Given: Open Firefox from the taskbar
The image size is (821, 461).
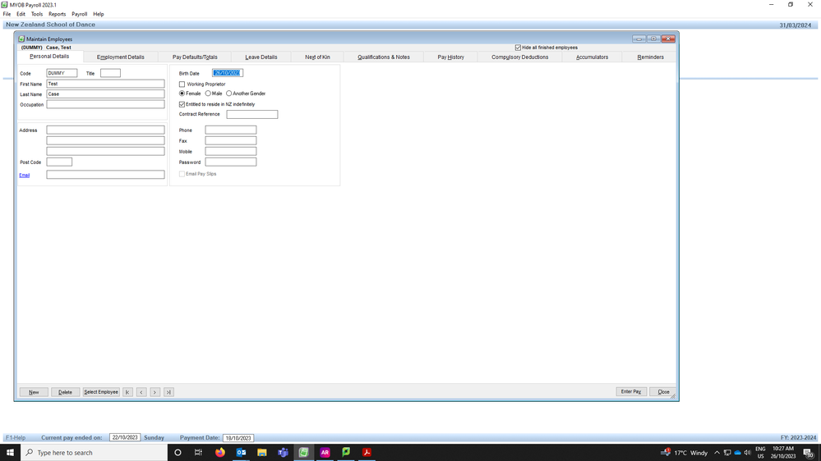Looking at the screenshot, I should (220, 452).
